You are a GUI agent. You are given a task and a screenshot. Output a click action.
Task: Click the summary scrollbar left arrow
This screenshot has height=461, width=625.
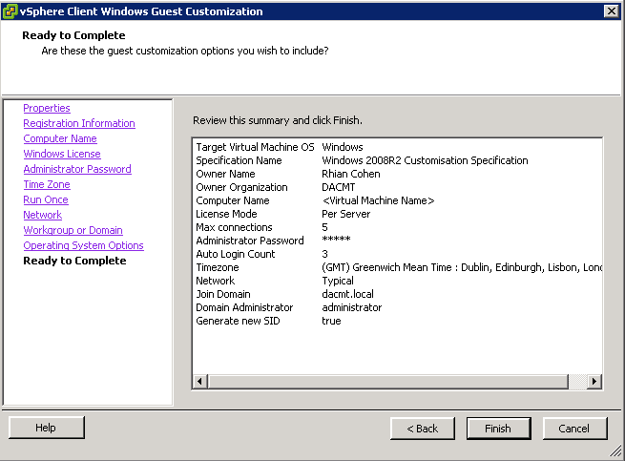200,381
